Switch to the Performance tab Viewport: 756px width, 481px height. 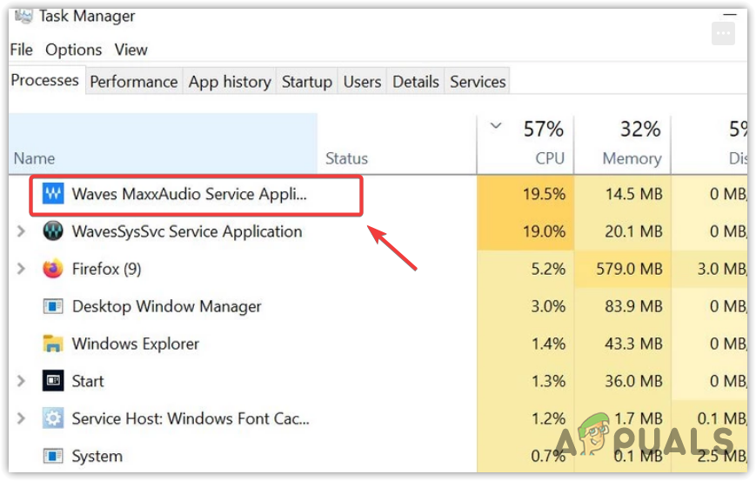pos(133,82)
